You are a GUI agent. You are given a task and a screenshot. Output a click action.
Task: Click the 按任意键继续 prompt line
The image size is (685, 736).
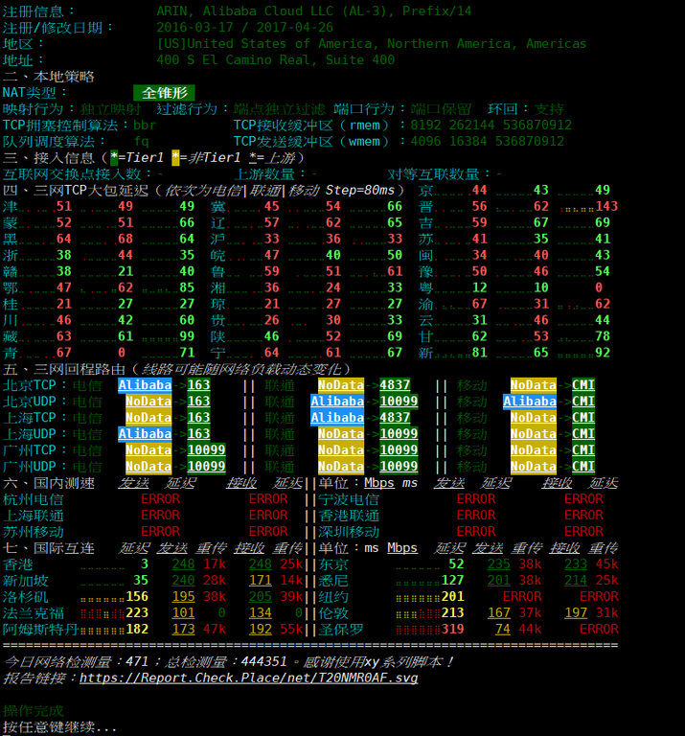(59, 727)
